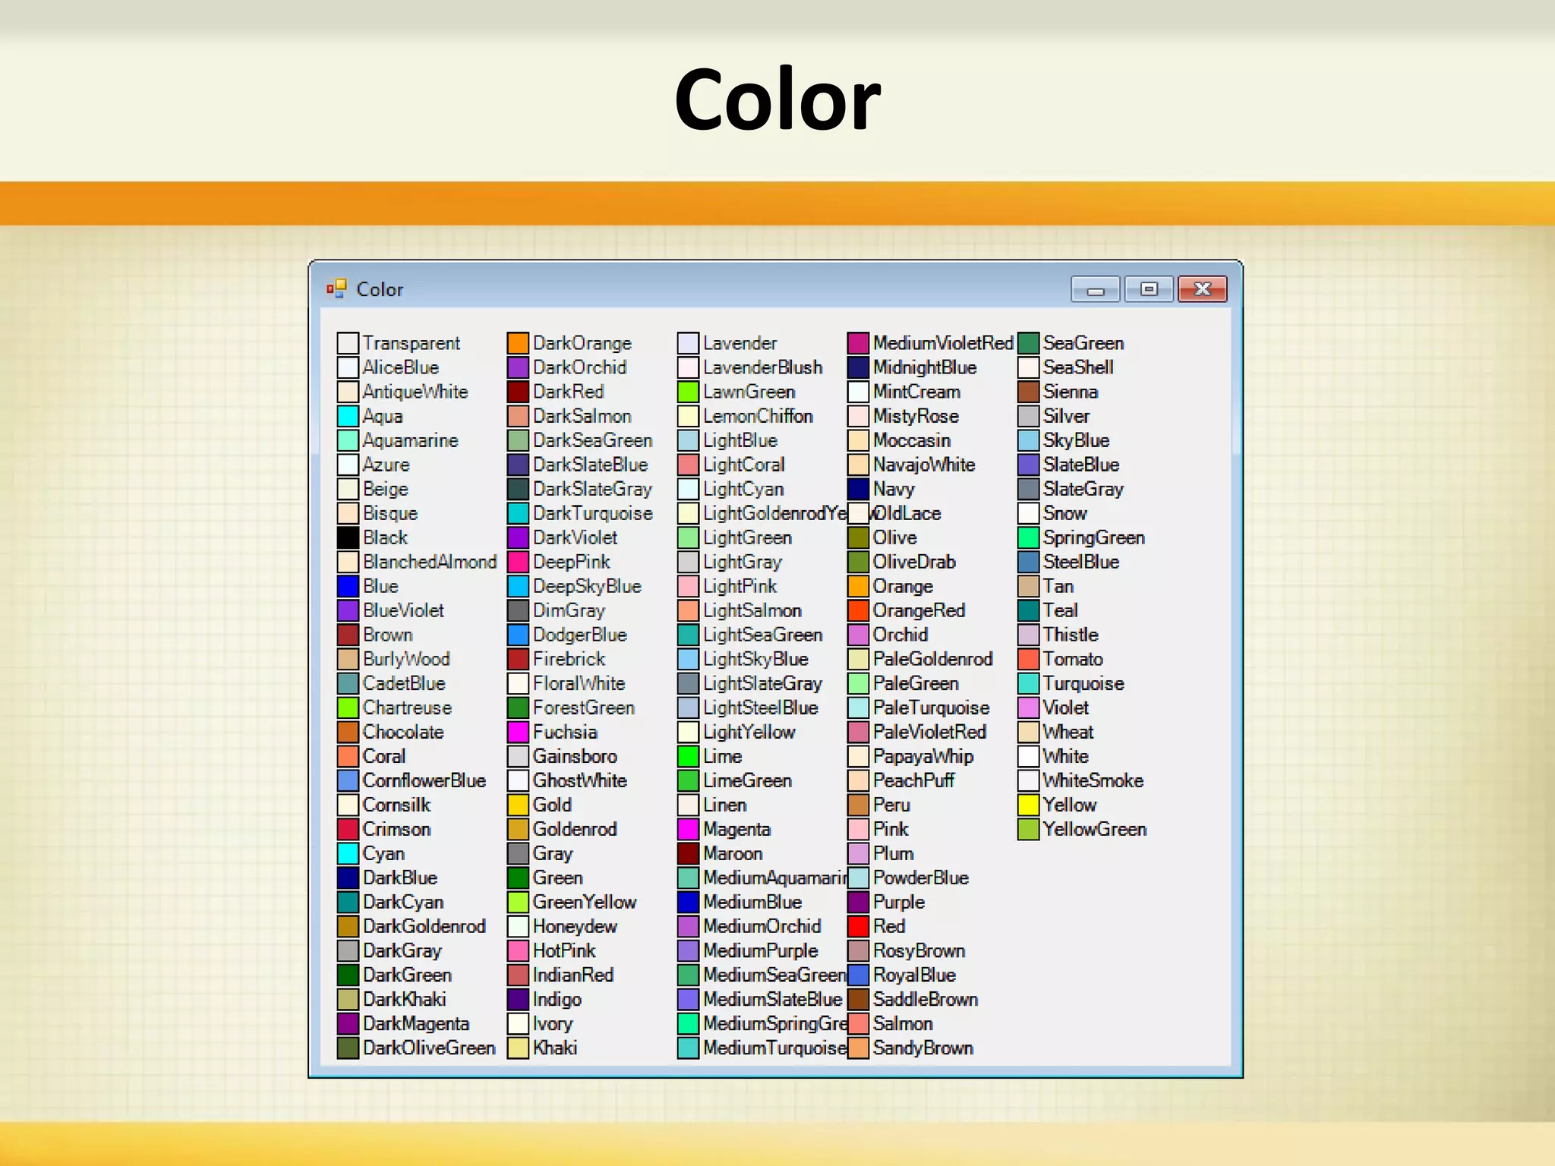Close the Color window
Image resolution: width=1555 pixels, height=1166 pixels.
[x=1202, y=289]
